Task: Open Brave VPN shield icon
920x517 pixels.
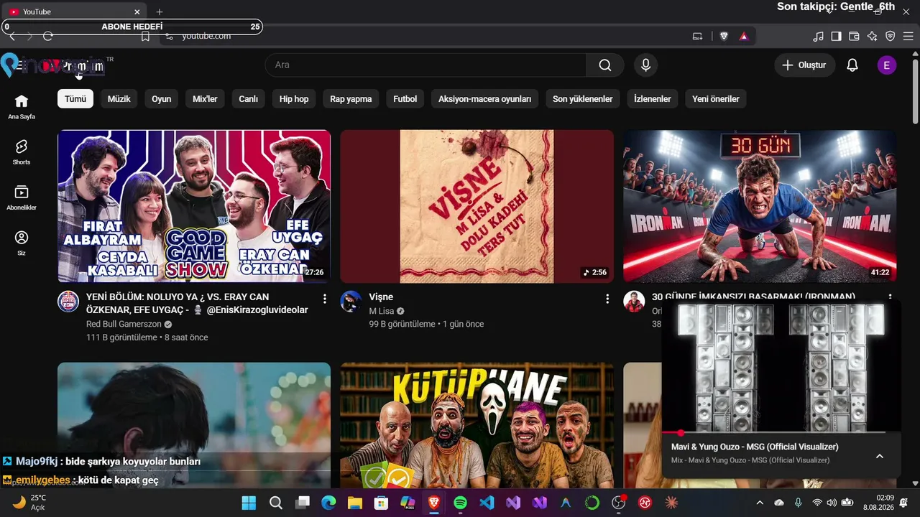Action: pos(890,36)
